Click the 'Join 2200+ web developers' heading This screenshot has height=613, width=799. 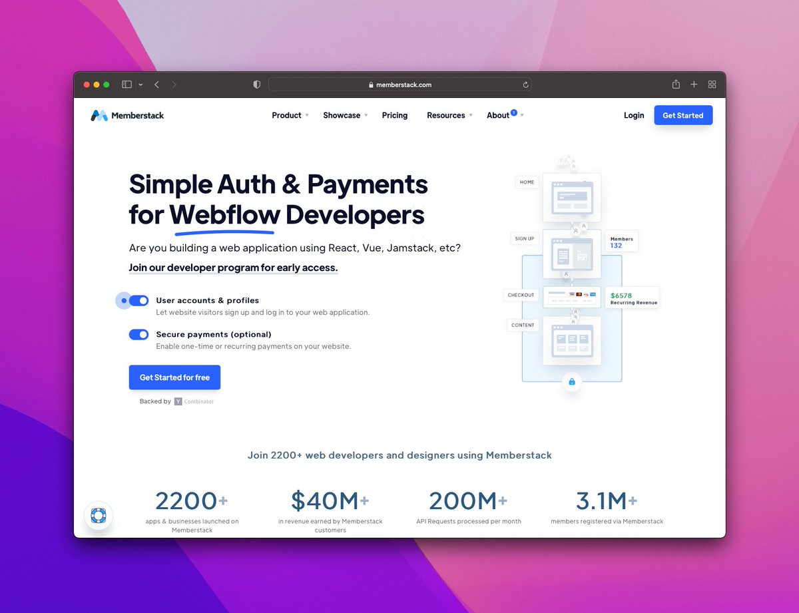coord(400,455)
